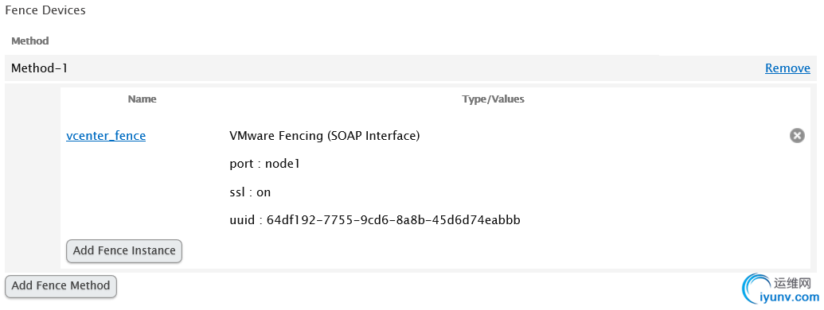824x310 pixels.
Task: Select the VMware Fencing (SOAP Interface) text
Action: pyautogui.click(x=324, y=136)
